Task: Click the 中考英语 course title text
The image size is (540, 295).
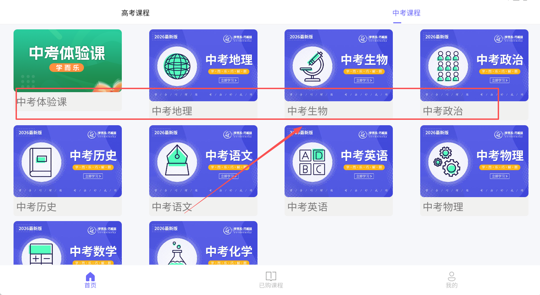Action: point(308,207)
